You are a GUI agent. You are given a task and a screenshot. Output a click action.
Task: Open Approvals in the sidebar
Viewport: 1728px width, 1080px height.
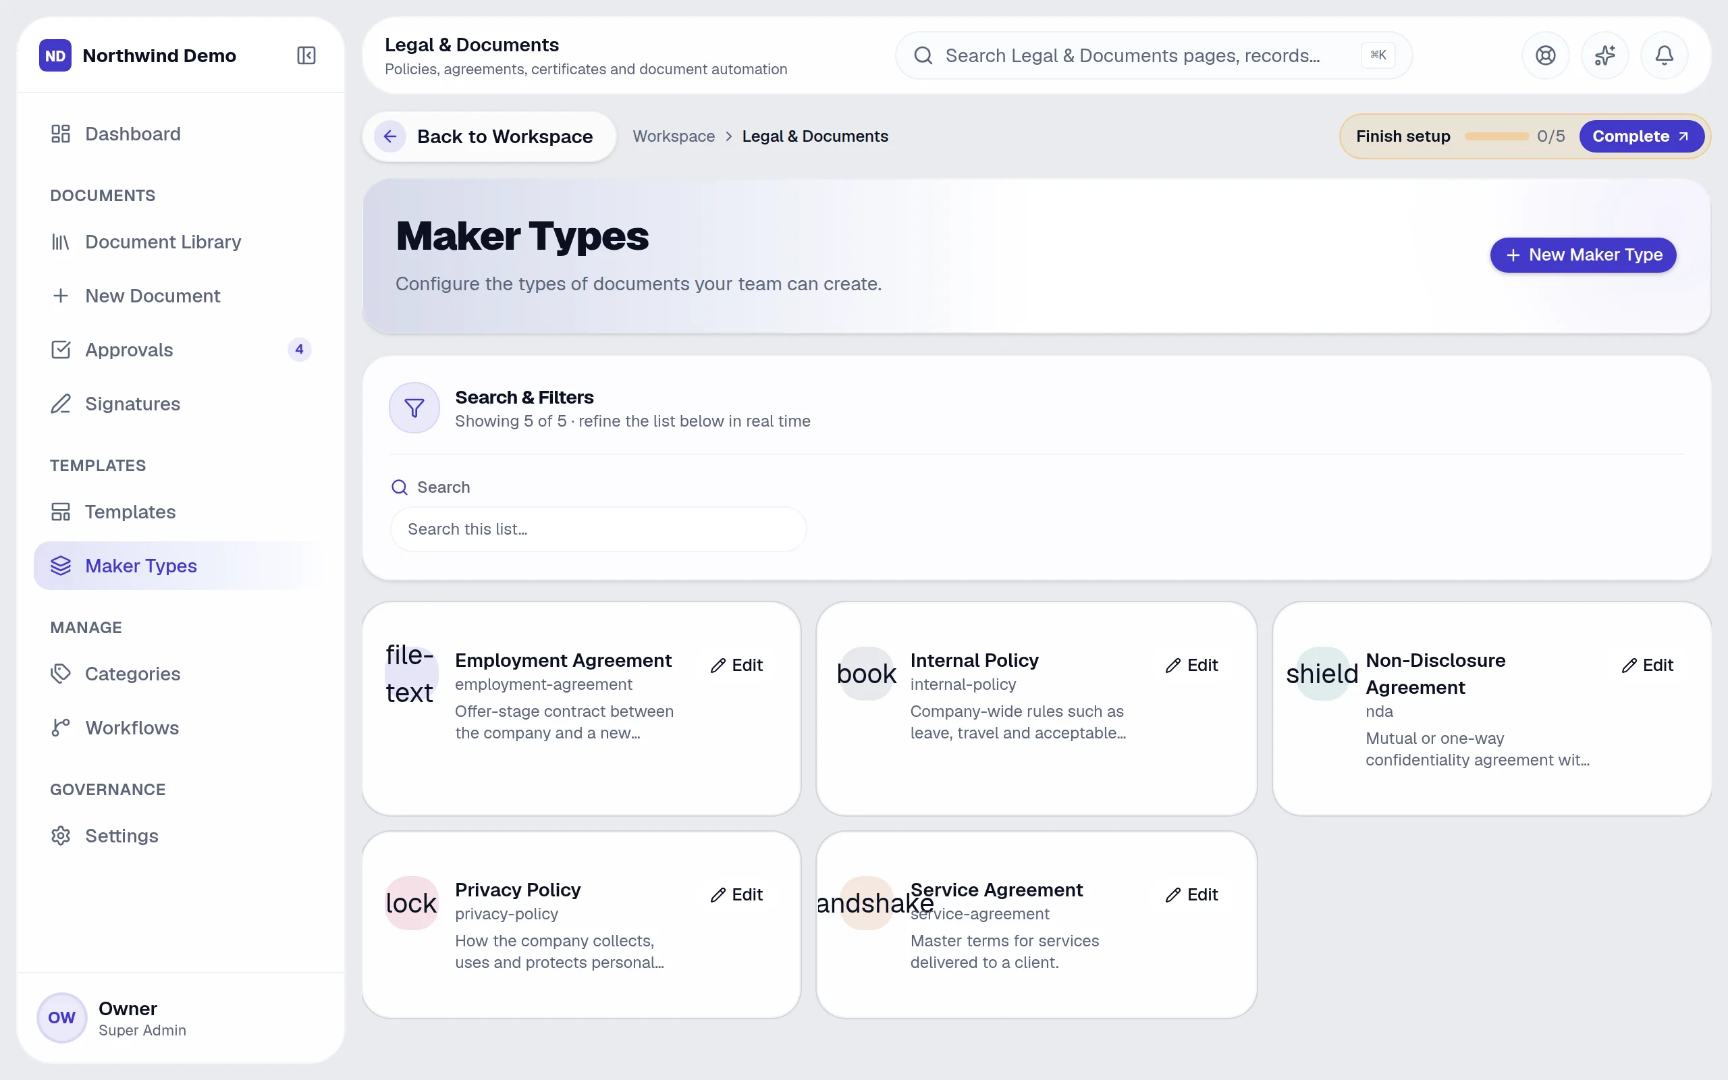tap(180, 350)
